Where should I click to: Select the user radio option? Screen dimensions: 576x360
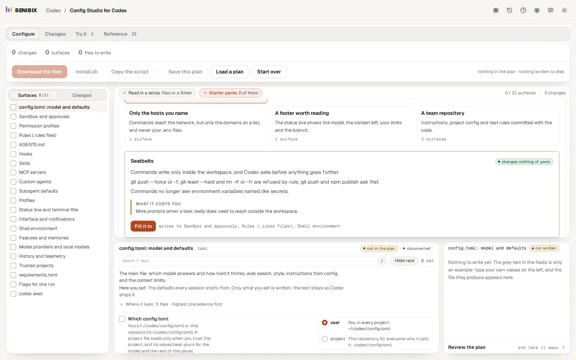pyautogui.click(x=325, y=323)
